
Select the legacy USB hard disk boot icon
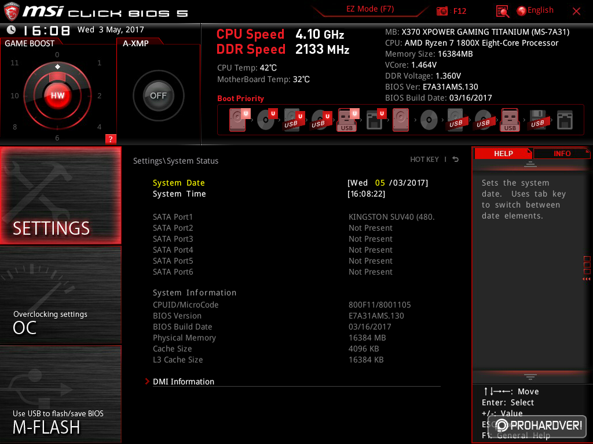pos(456,120)
